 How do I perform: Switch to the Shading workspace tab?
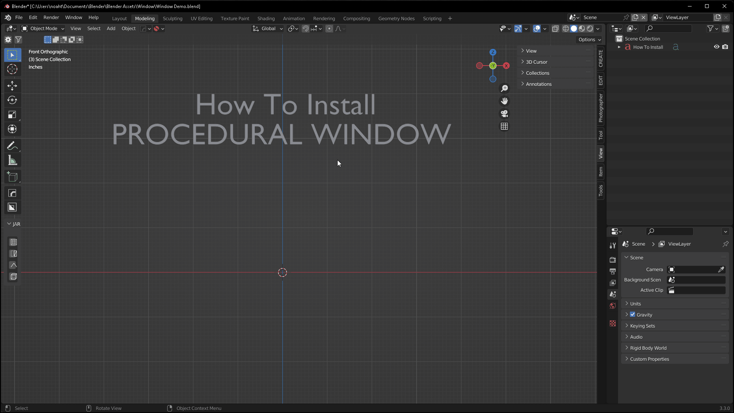click(x=266, y=18)
